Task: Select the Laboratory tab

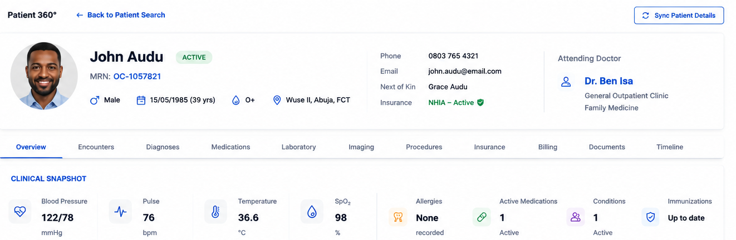Action: pyautogui.click(x=298, y=147)
